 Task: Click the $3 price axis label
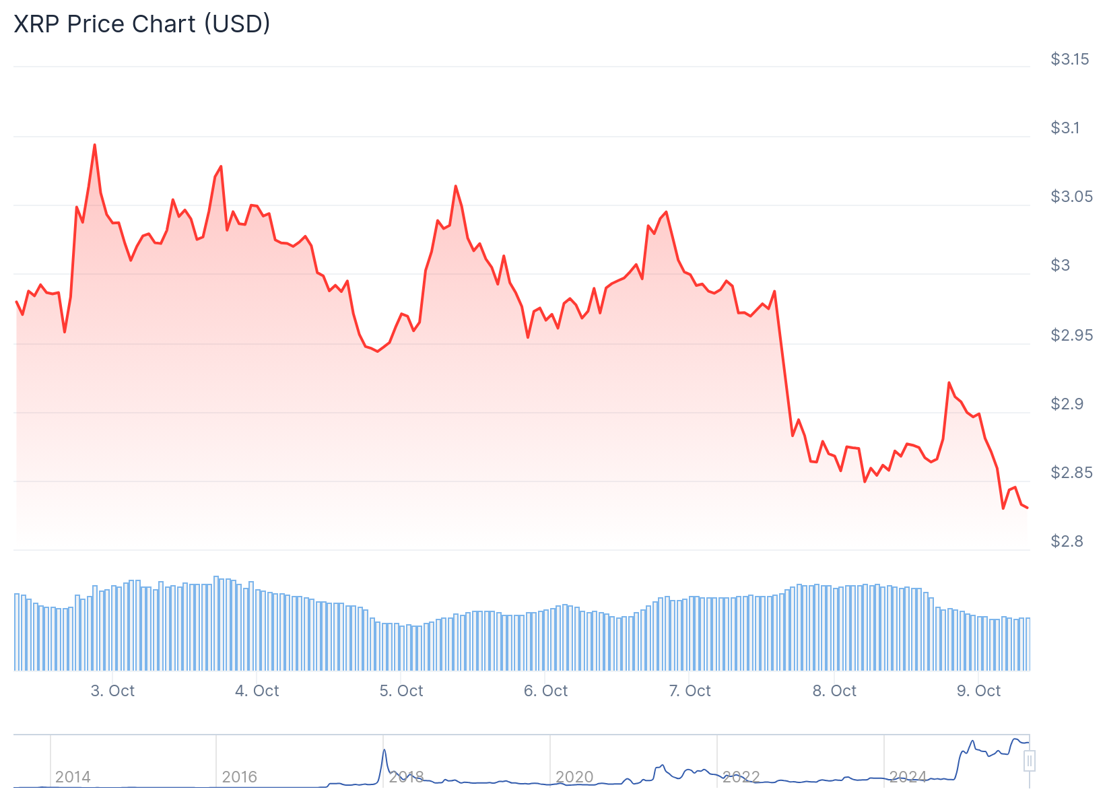coord(1060,265)
